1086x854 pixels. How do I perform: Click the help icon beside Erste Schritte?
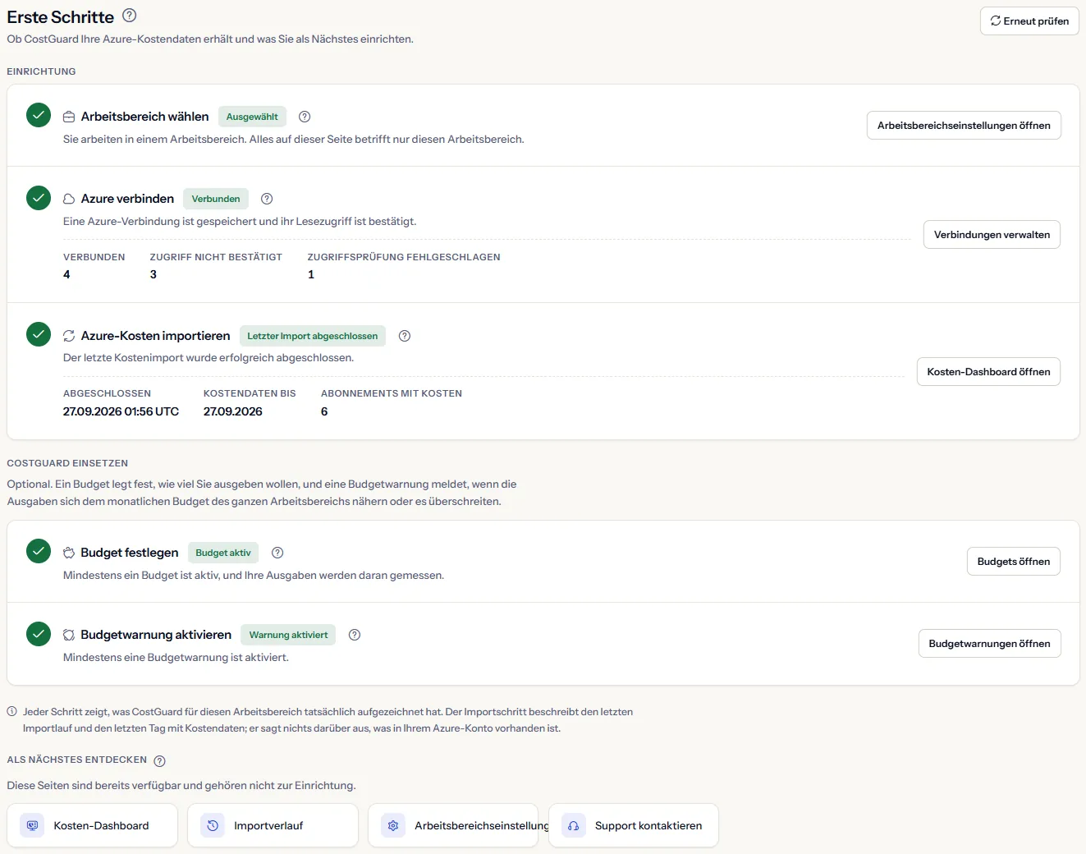pos(129,15)
